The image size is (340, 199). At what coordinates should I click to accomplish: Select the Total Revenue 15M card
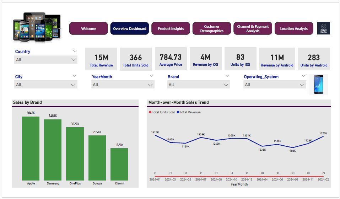pyautogui.click(x=101, y=59)
